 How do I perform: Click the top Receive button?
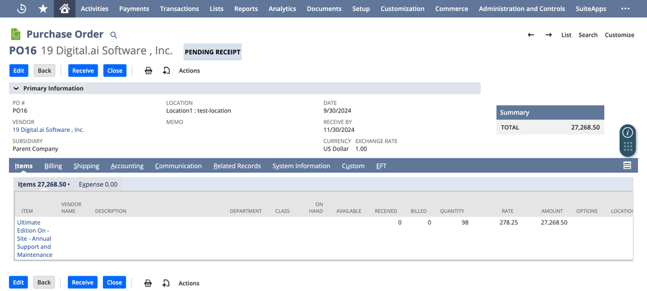(x=82, y=70)
